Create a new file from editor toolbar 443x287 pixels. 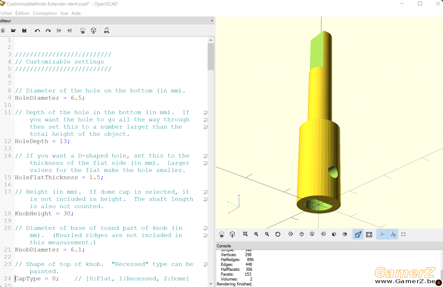pos(3,31)
